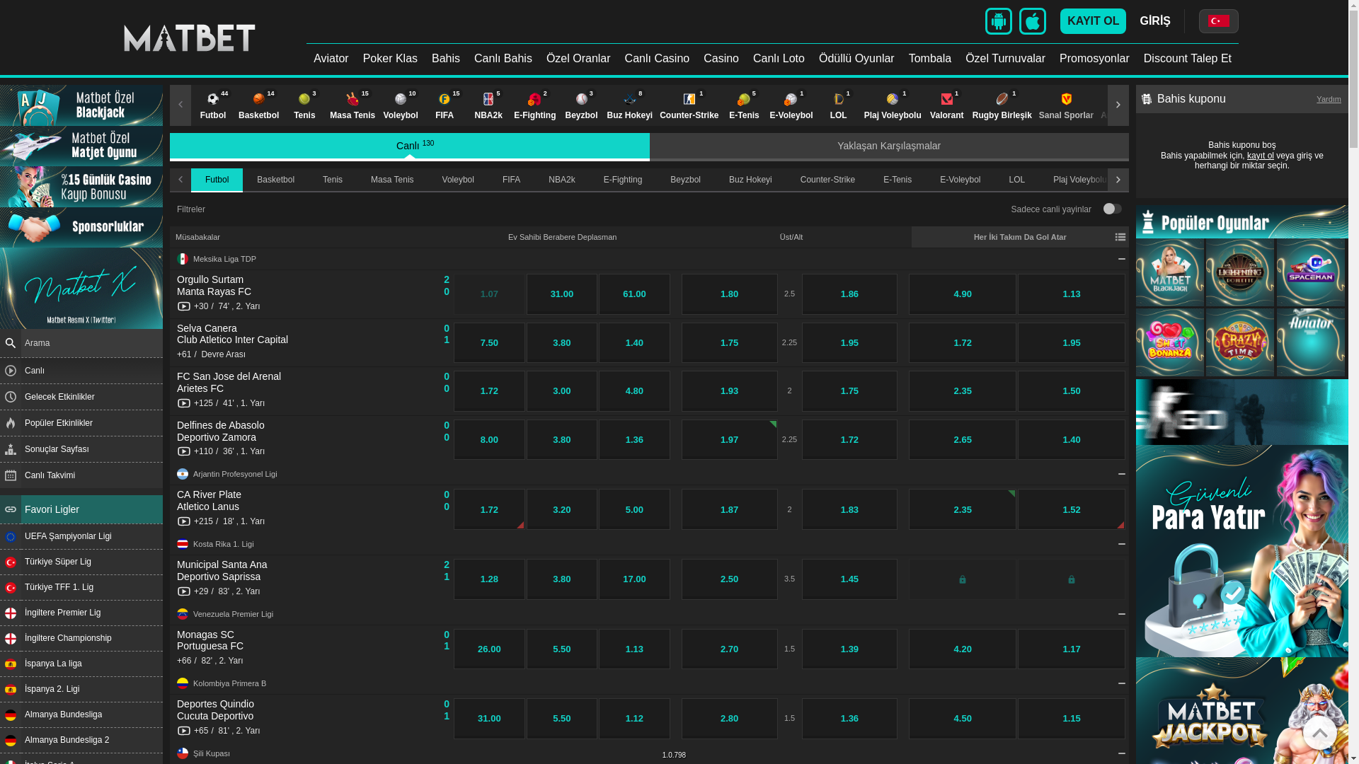Open Canlı Takvimi in sidebar

(x=81, y=476)
